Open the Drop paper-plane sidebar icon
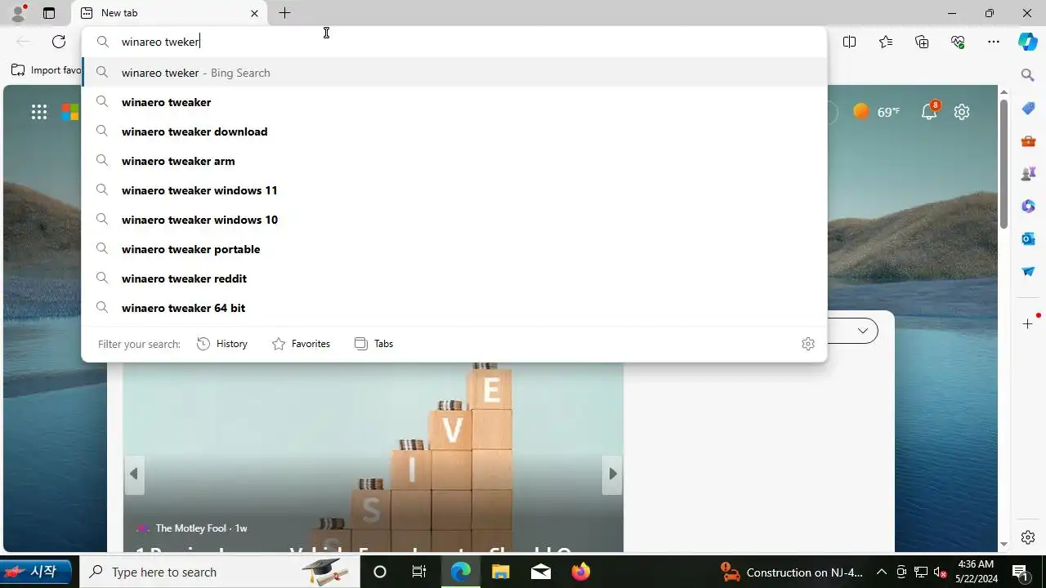Screen dimensions: 1046x588 click(1028, 271)
